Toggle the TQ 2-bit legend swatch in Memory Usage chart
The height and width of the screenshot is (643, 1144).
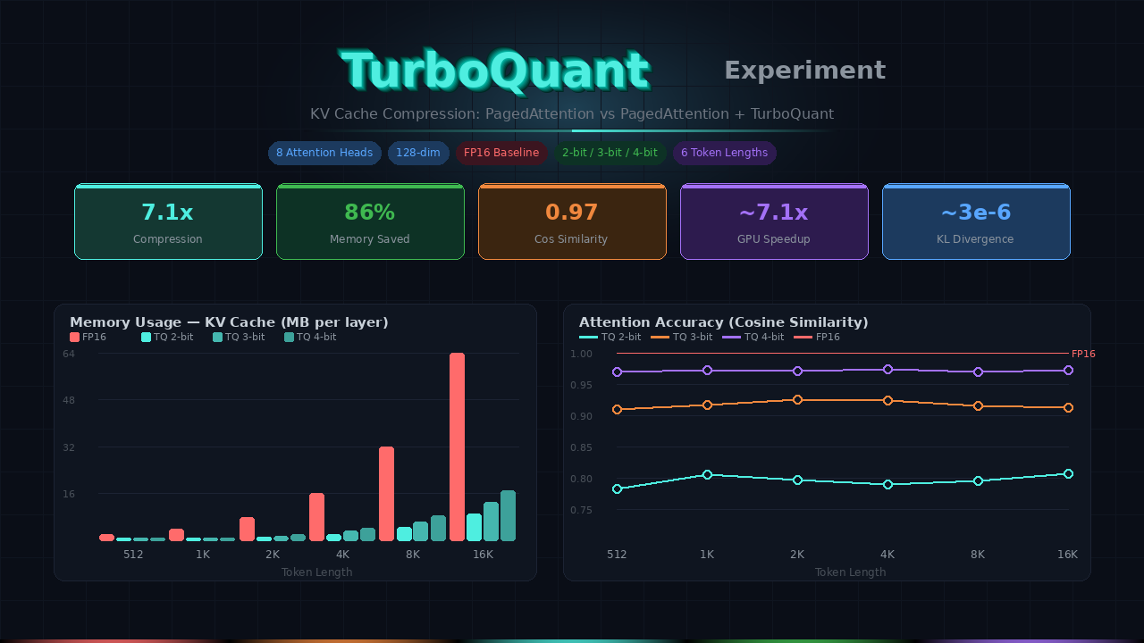click(x=147, y=337)
